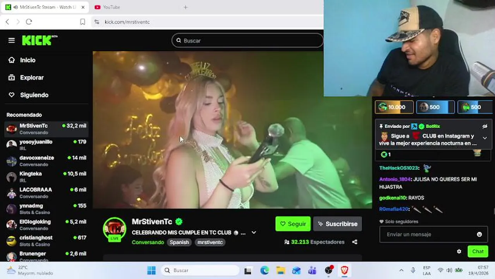Click chat username godkenai10

[392, 198]
